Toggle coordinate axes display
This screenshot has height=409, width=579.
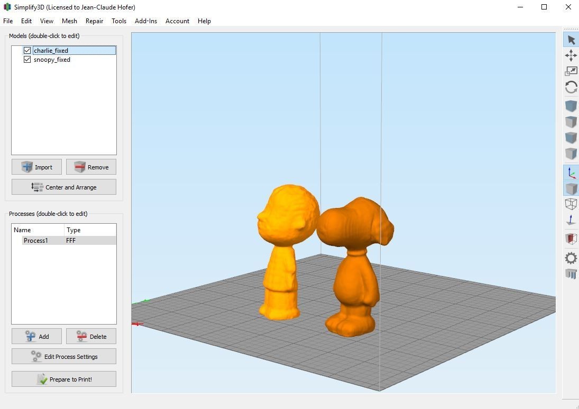pos(571,173)
